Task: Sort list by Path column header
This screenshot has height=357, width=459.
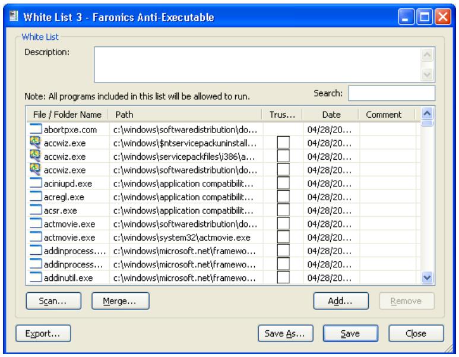Action: pos(185,115)
